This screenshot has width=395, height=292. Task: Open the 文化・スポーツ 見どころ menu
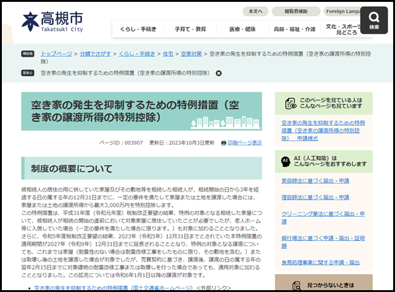click(x=343, y=29)
